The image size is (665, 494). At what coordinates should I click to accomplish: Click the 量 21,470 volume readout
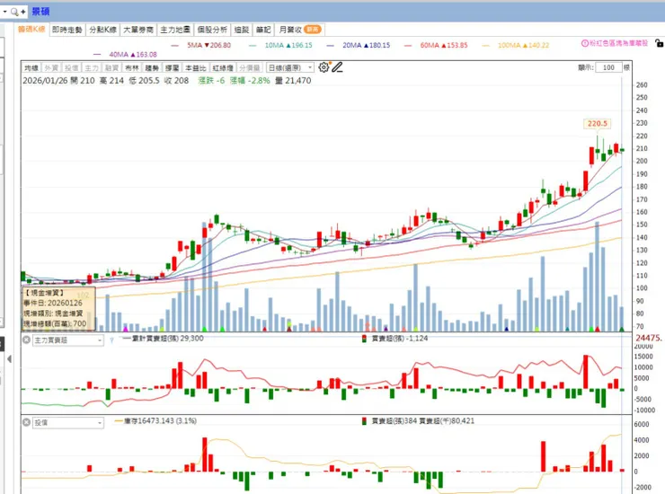(x=293, y=81)
